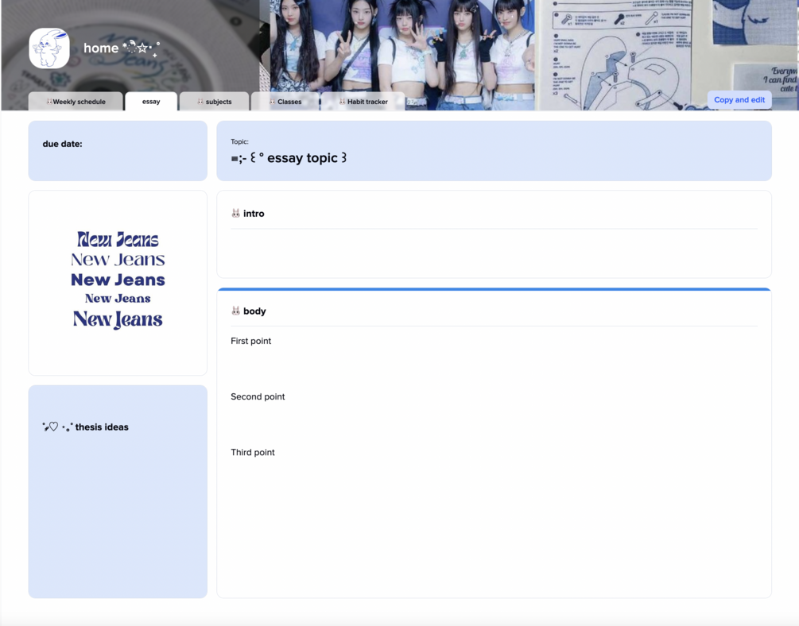This screenshot has width=799, height=626.
Task: Click the thesis ideas heading
Action: [x=86, y=427]
